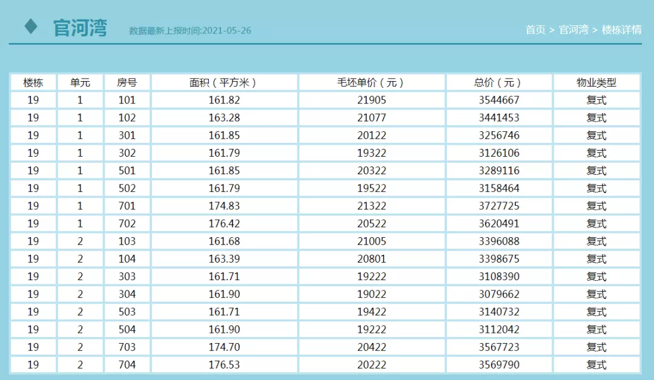Click area value 176.42

pos(225,223)
